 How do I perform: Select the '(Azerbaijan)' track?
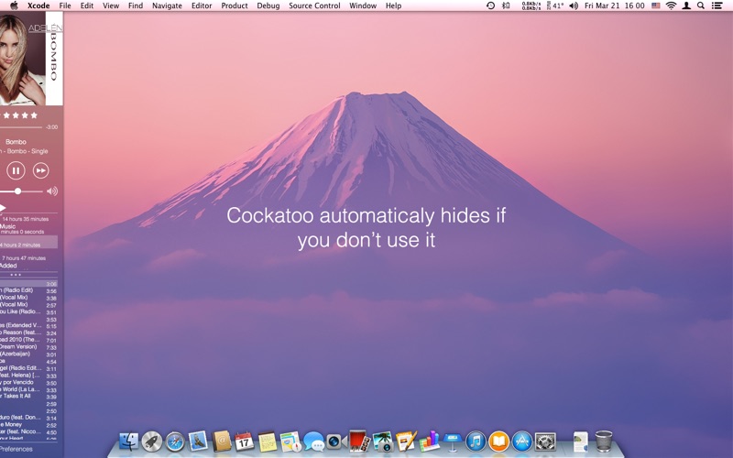[x=28, y=354]
